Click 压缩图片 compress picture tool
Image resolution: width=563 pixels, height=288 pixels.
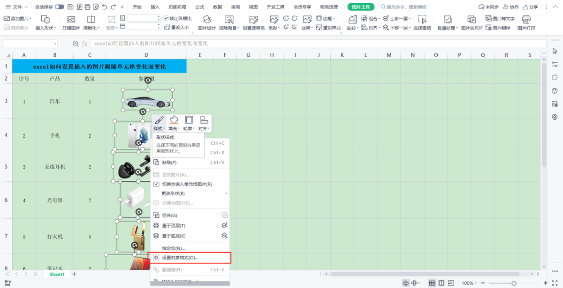pos(71,23)
